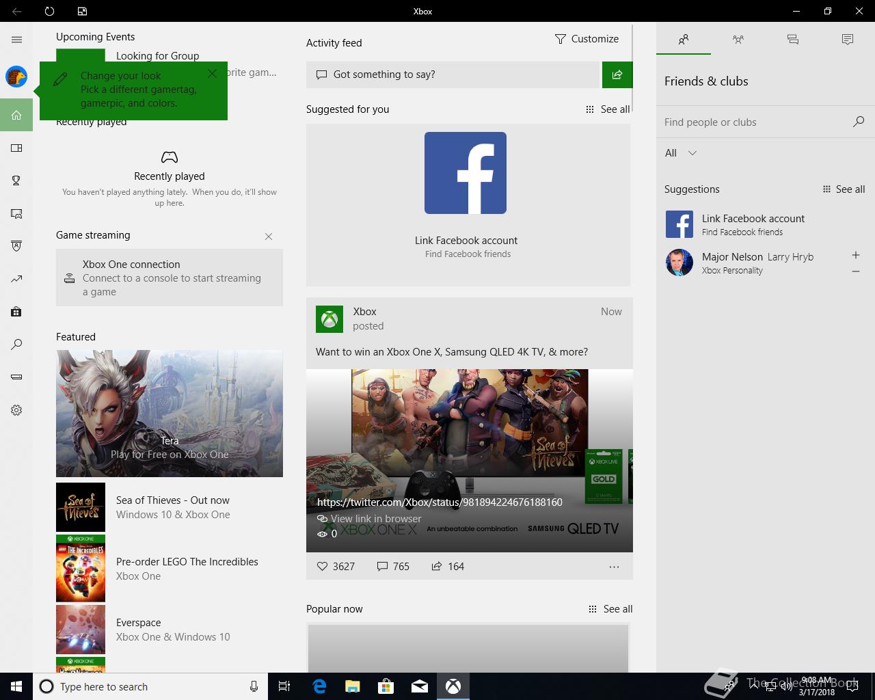Switch to Parties tab

click(x=738, y=40)
